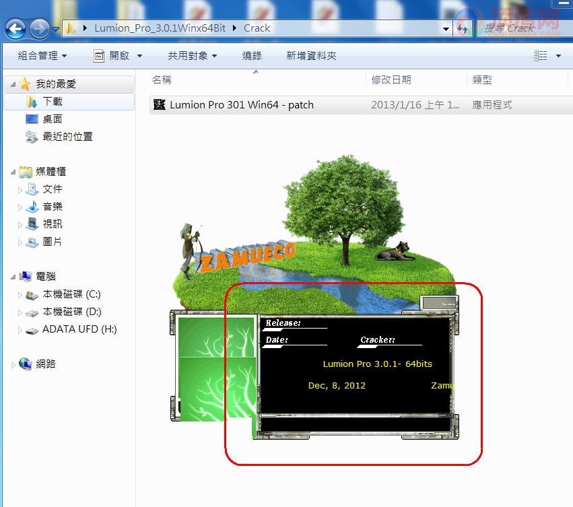The image size is (573, 507).
Task: Click the 圖片 pictures icon
Action: coord(32,242)
